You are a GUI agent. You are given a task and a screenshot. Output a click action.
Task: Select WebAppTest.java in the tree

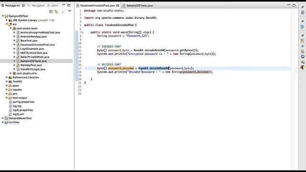click(31, 65)
